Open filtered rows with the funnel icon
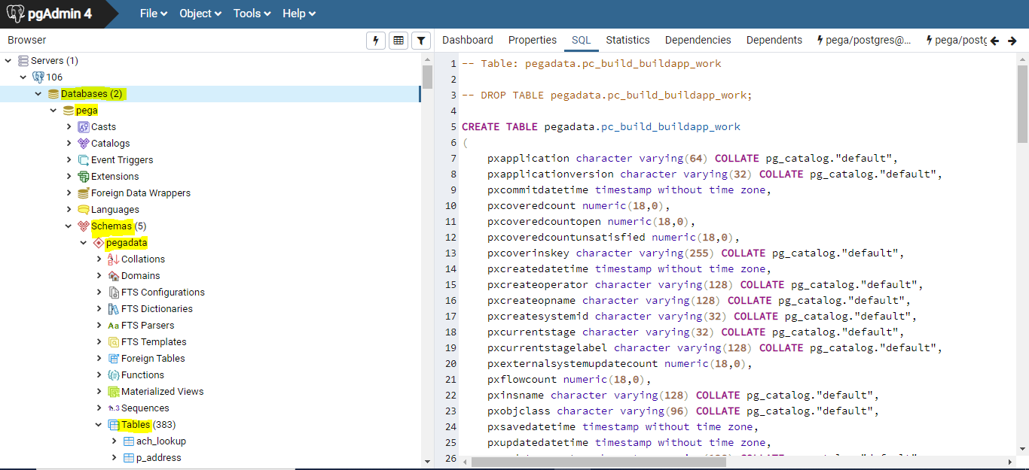1029x470 pixels. [x=420, y=40]
